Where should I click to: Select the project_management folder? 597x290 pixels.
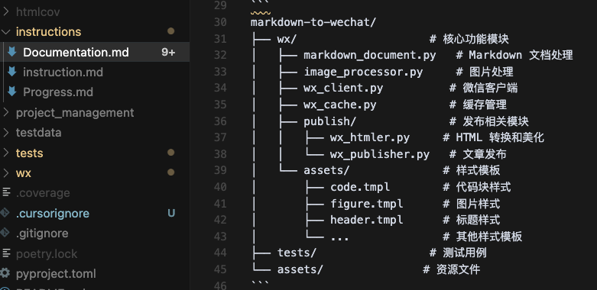tap(75, 112)
